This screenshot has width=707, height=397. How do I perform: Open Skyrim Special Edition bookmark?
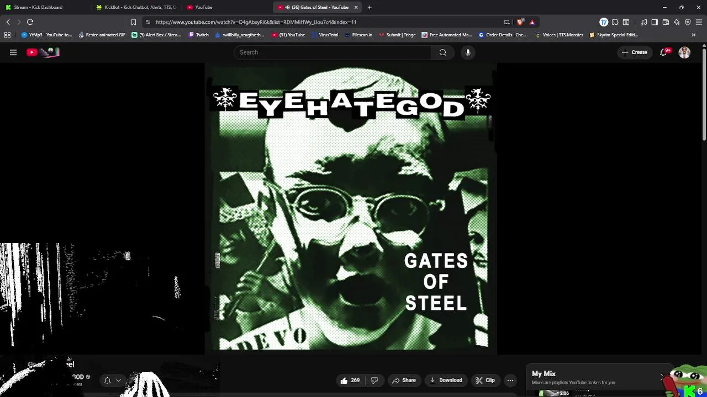coord(614,35)
